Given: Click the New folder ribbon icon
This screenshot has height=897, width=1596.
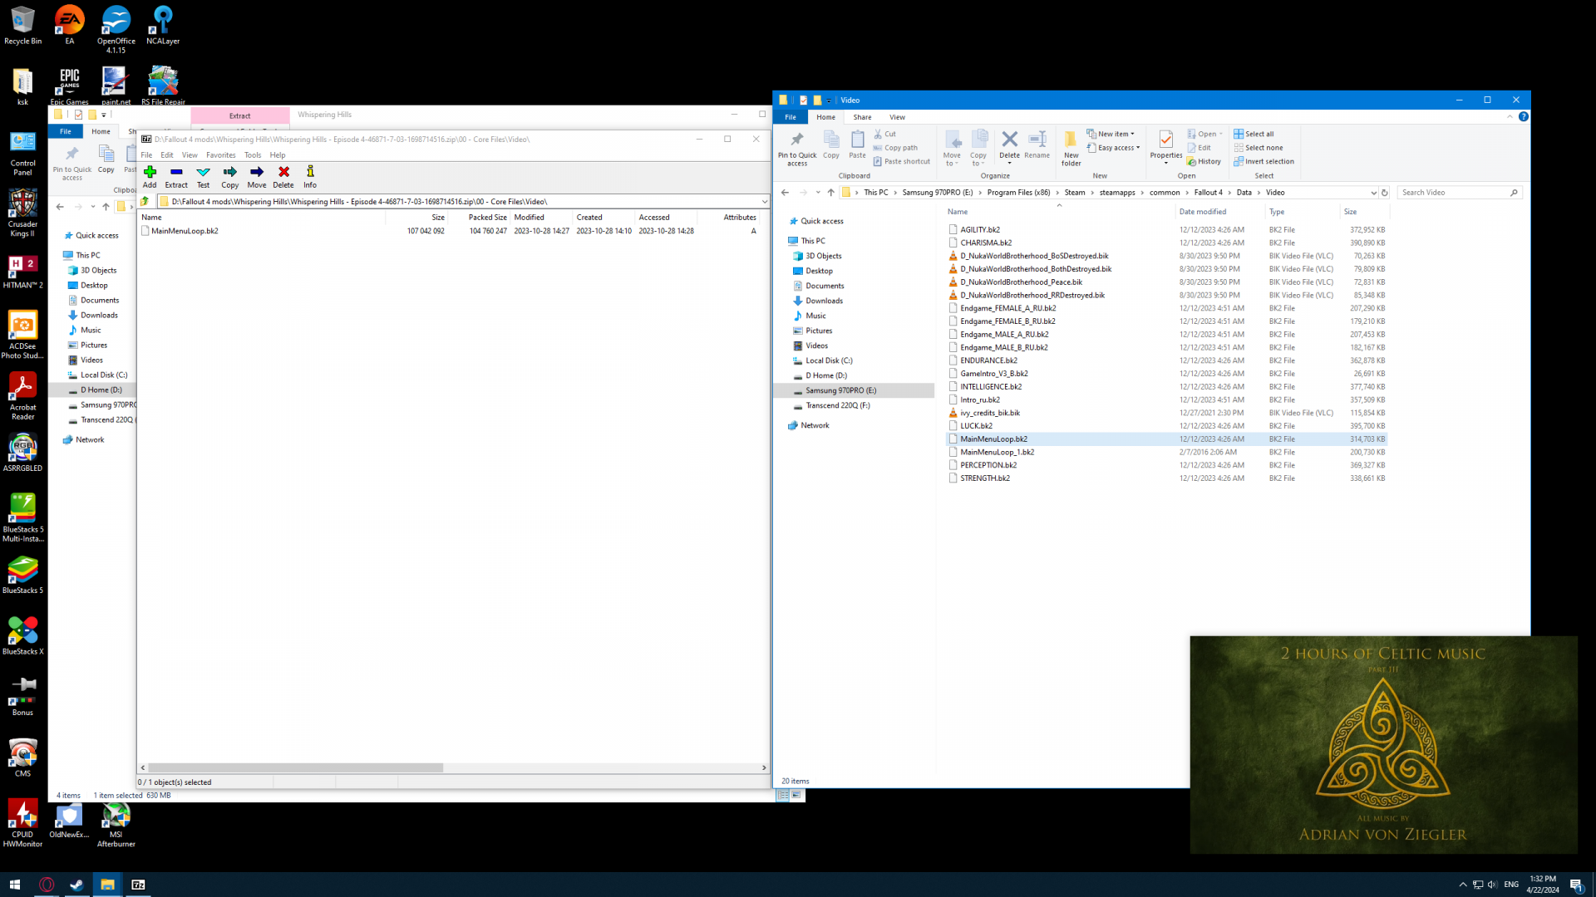Looking at the screenshot, I should pyautogui.click(x=1071, y=146).
